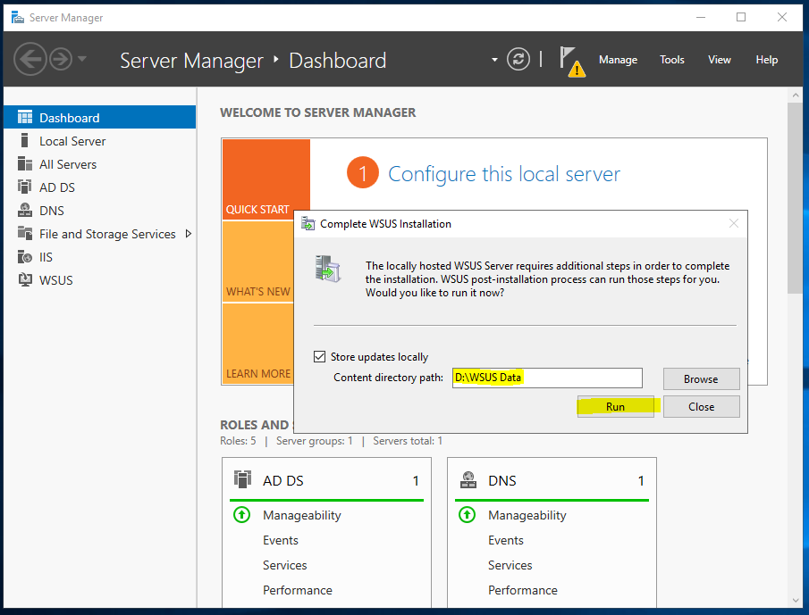Close the Complete WSUS Installation dialog with X
This screenshot has height=615, width=809.
point(734,223)
